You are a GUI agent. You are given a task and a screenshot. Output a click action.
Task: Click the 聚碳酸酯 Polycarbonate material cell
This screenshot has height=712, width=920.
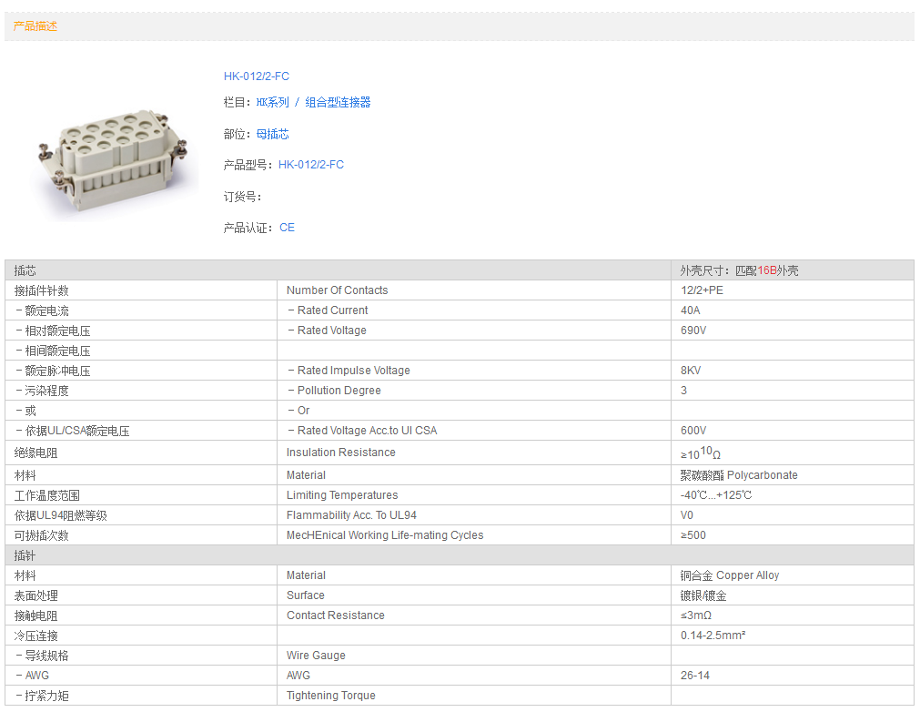738,475
